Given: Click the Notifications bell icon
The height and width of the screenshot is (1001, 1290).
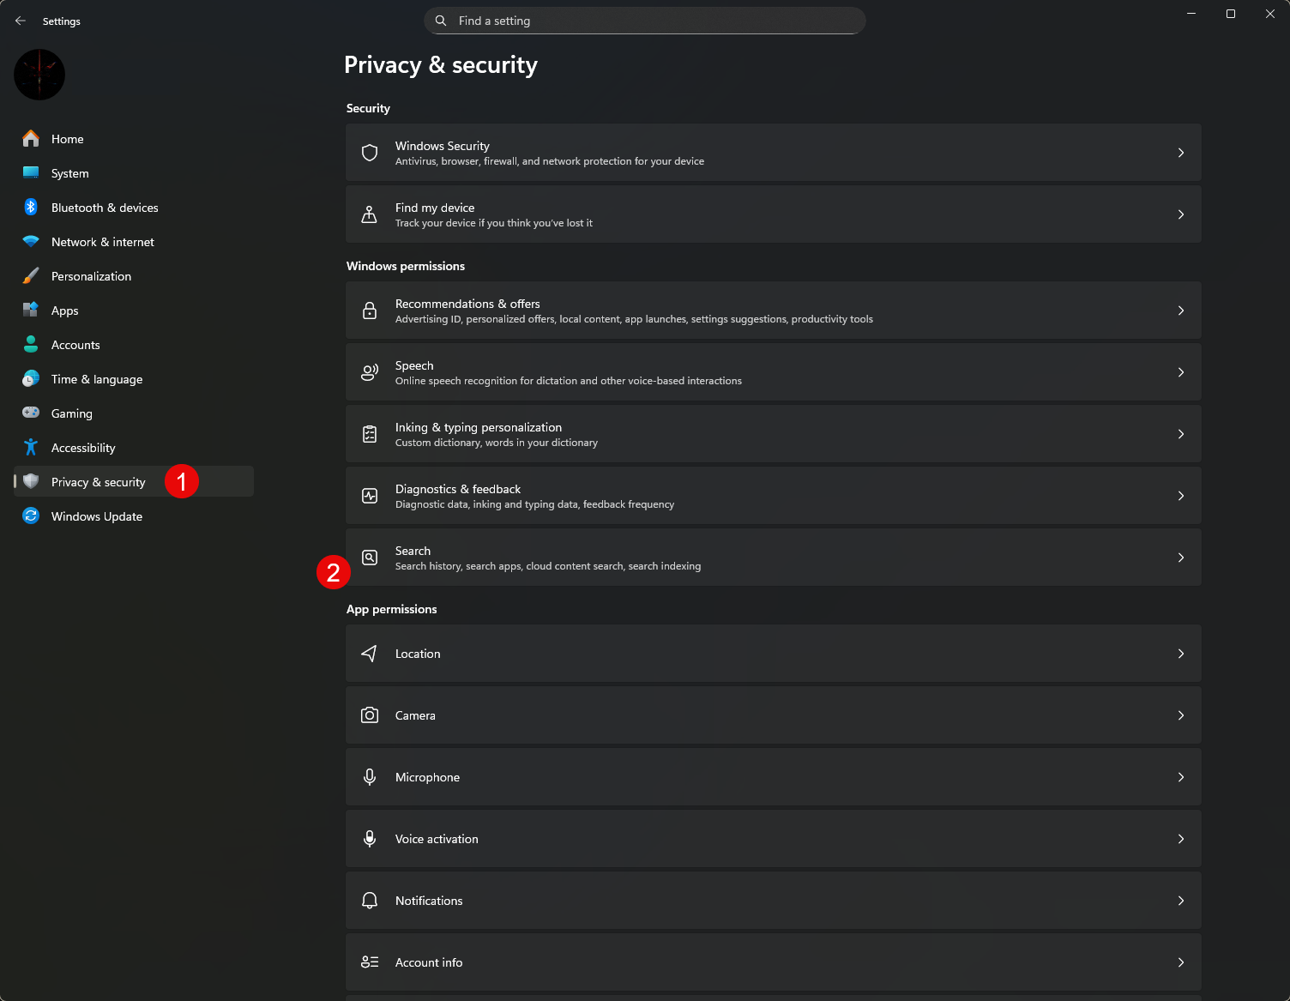Looking at the screenshot, I should [370, 901].
